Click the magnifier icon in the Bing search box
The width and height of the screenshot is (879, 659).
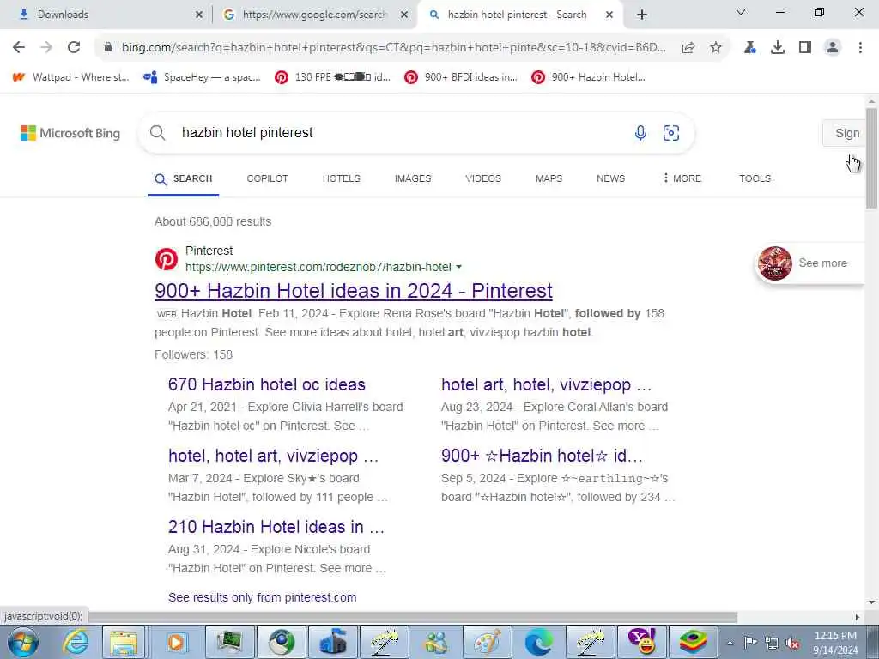click(158, 133)
